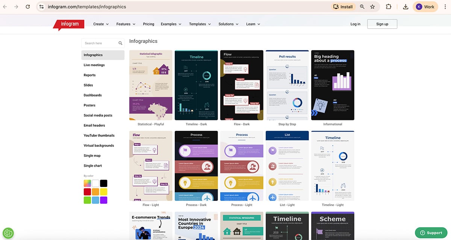This screenshot has height=240, width=451.
Task: Bookmark this page via the star icon
Action: 372,6
